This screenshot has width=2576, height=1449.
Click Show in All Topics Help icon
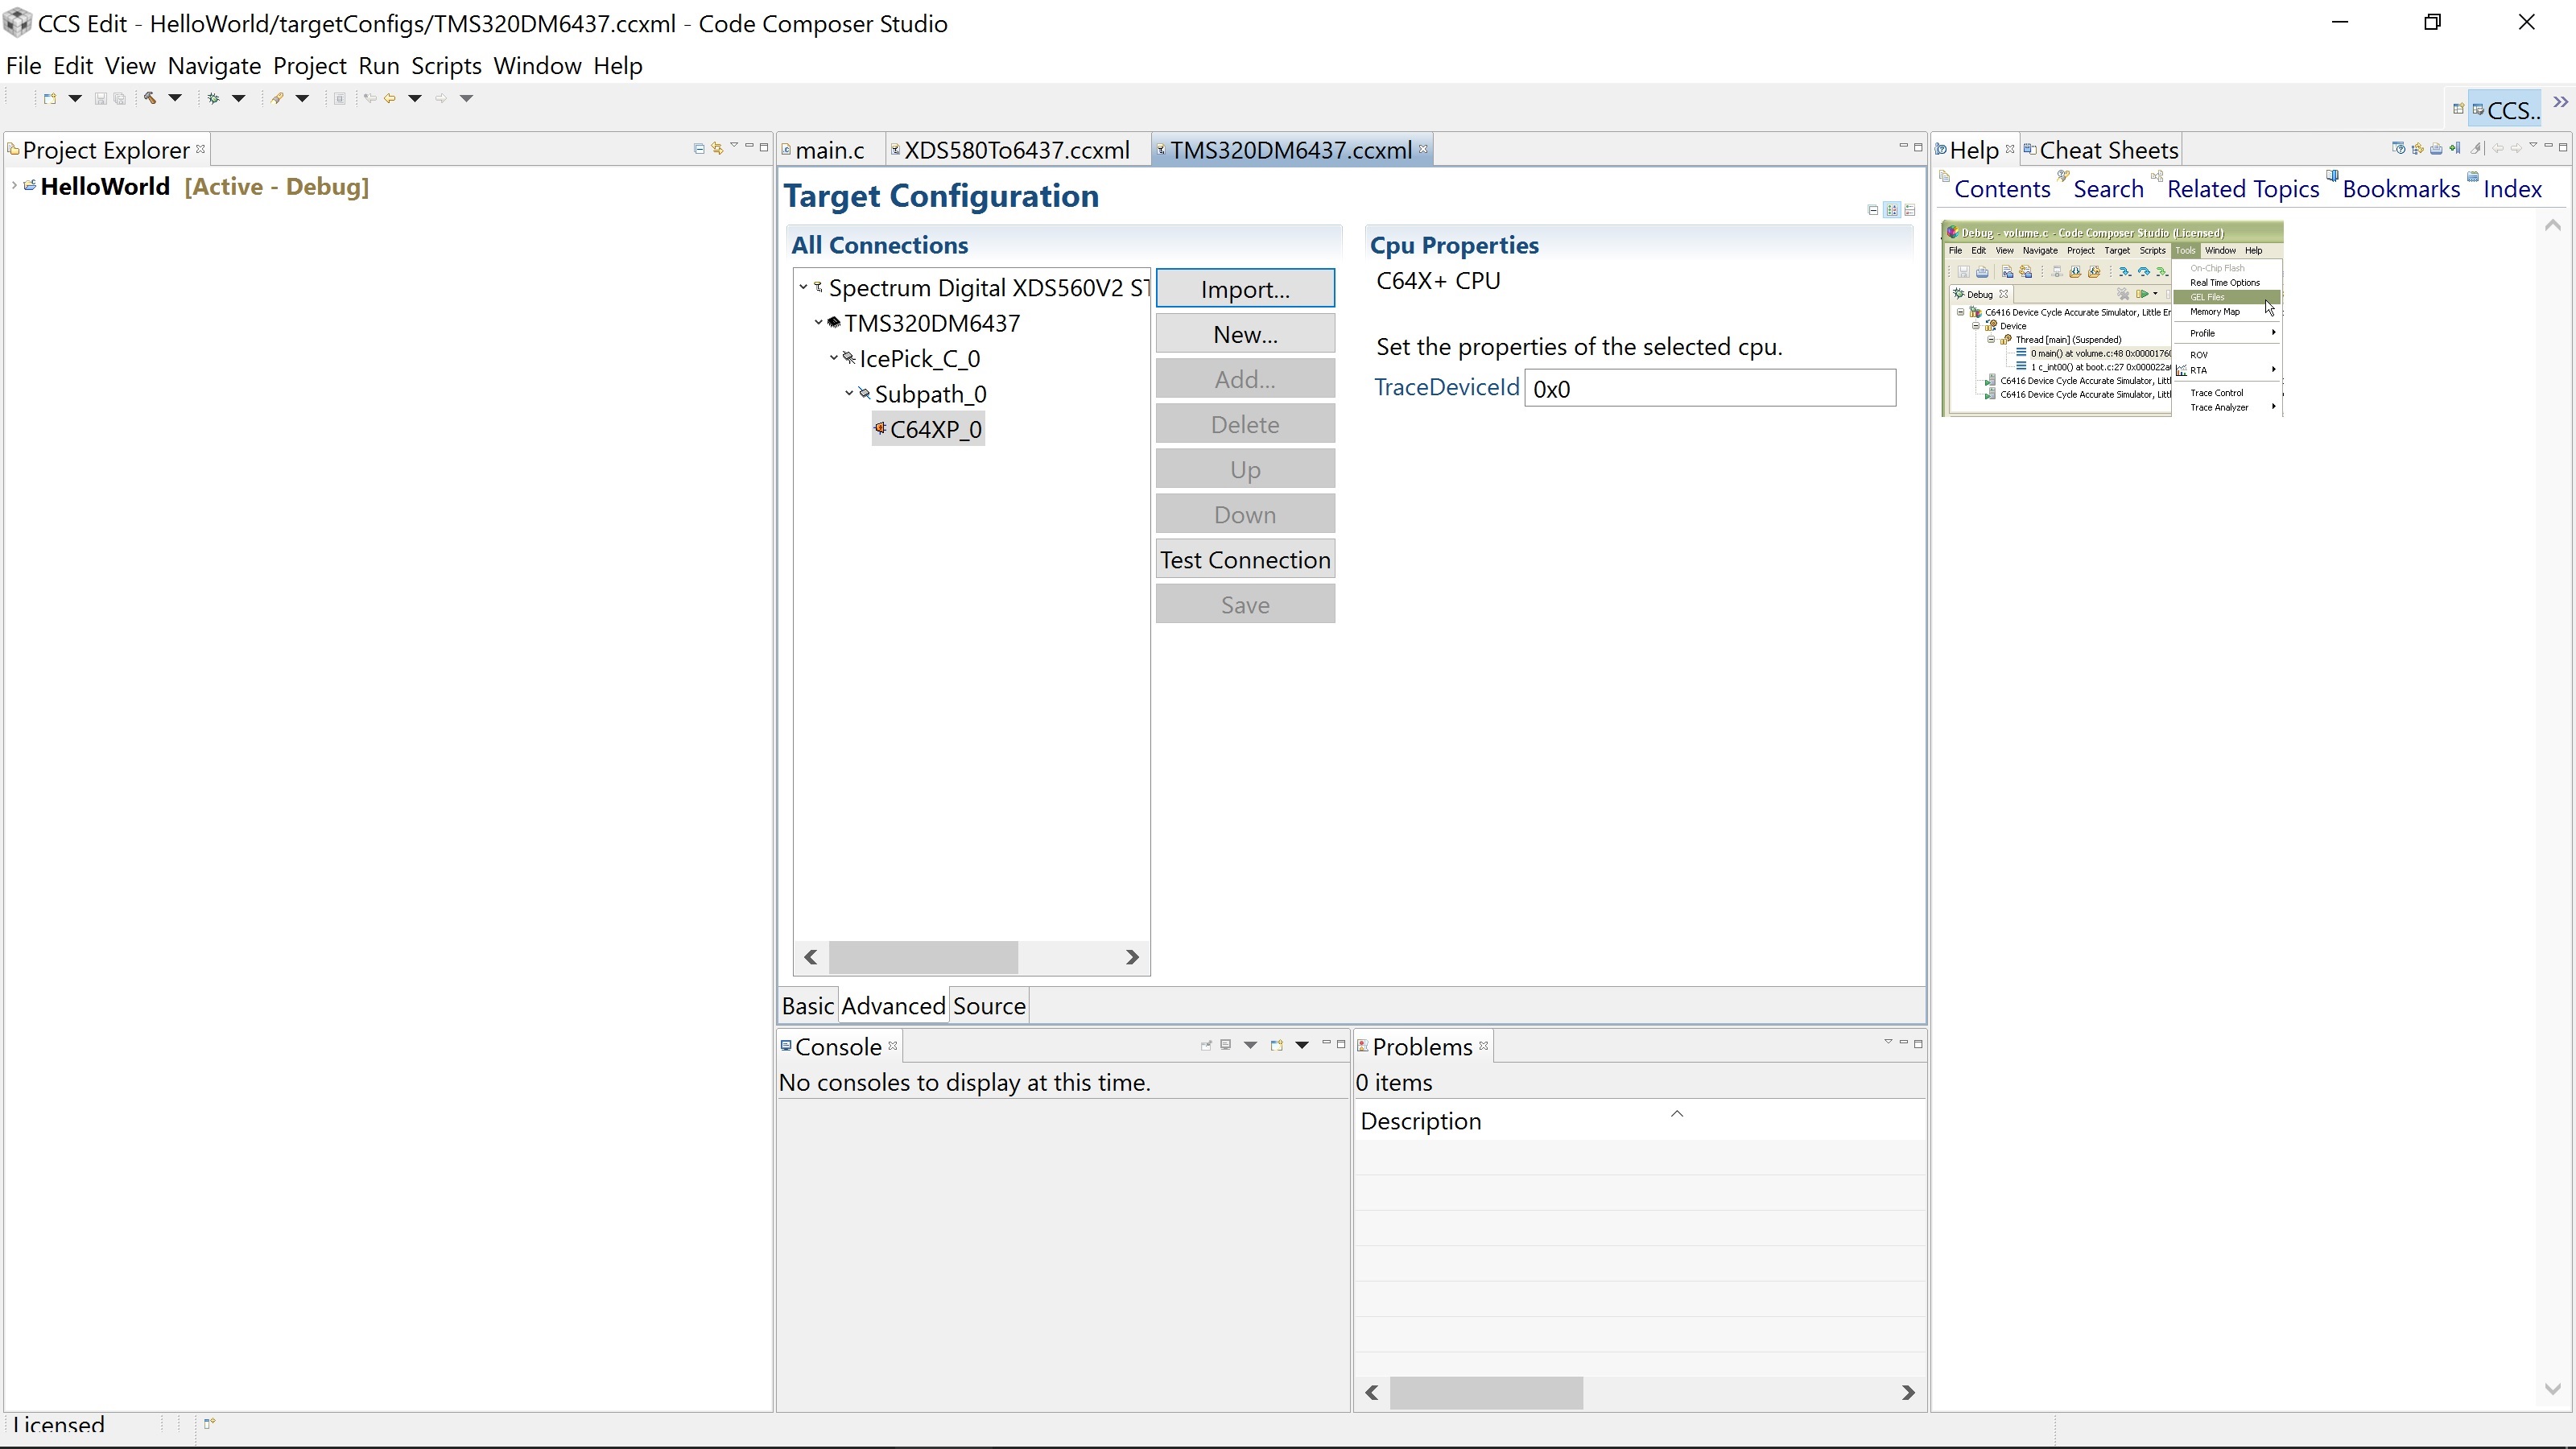[2417, 148]
